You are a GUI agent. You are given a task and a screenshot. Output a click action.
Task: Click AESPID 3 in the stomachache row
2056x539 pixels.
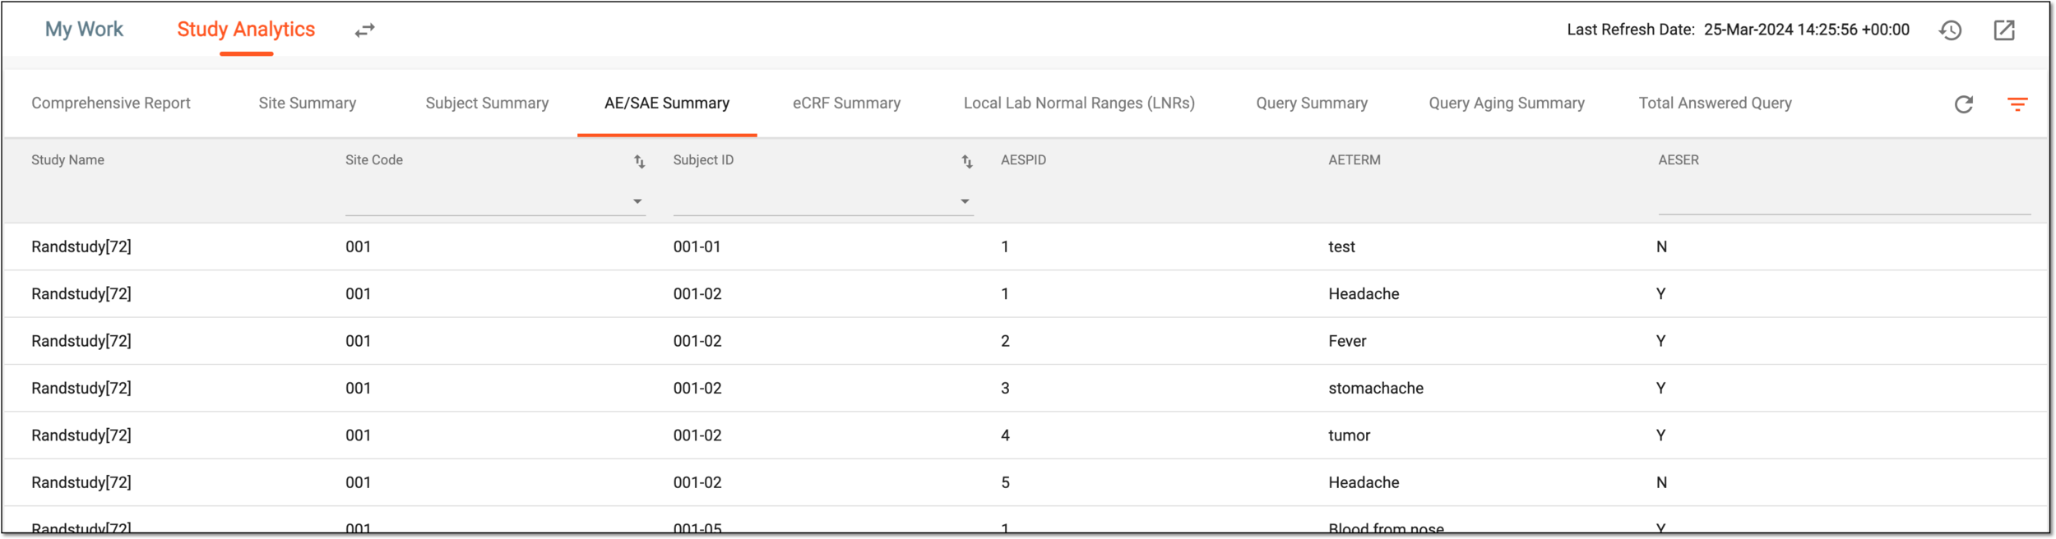tap(1005, 389)
